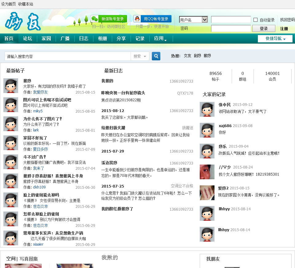The image size is (295, 268).
Task: Expand the 搜索 type dropdown
Action: [x=140, y=56]
